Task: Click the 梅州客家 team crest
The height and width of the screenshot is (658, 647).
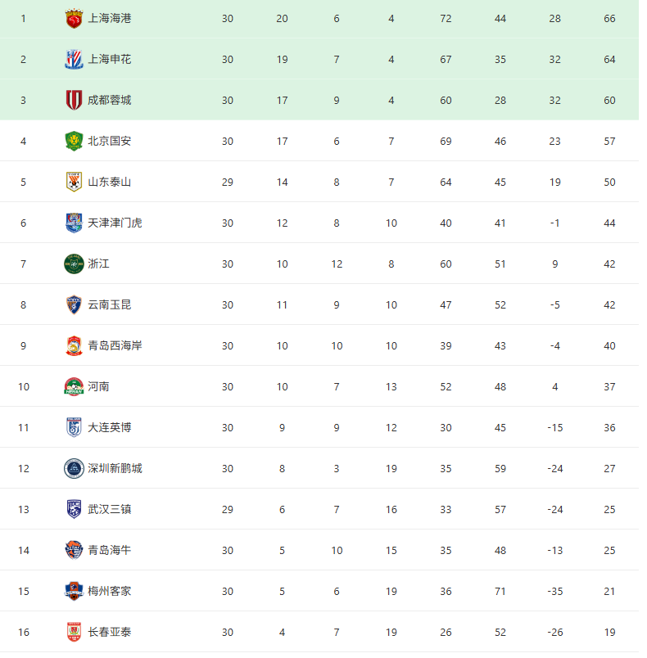Action: 74,591
